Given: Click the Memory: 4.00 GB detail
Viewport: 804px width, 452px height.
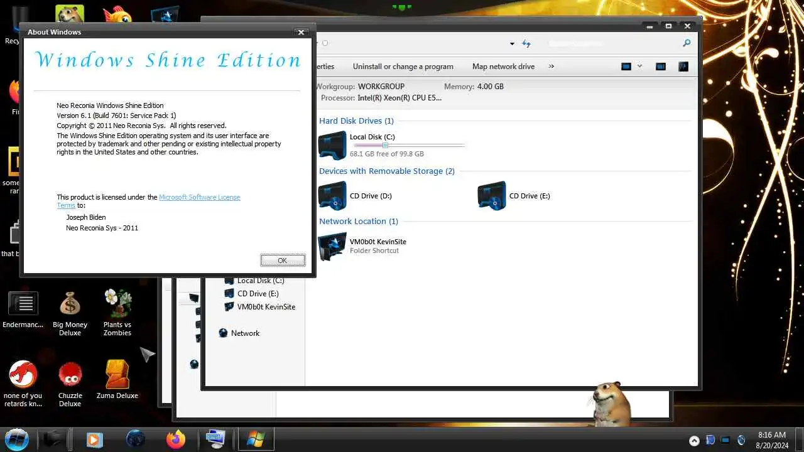Looking at the screenshot, I should 474,86.
